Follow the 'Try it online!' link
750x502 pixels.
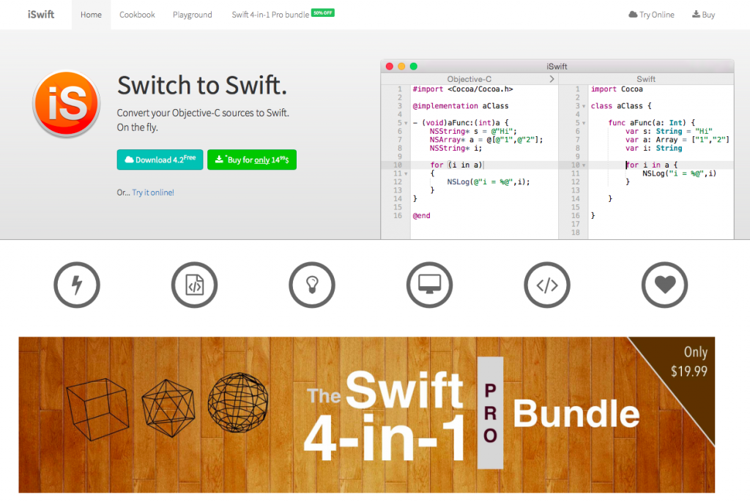(x=153, y=192)
